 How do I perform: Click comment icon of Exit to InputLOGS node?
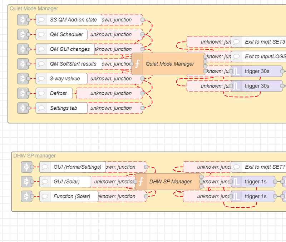pos(237,56)
